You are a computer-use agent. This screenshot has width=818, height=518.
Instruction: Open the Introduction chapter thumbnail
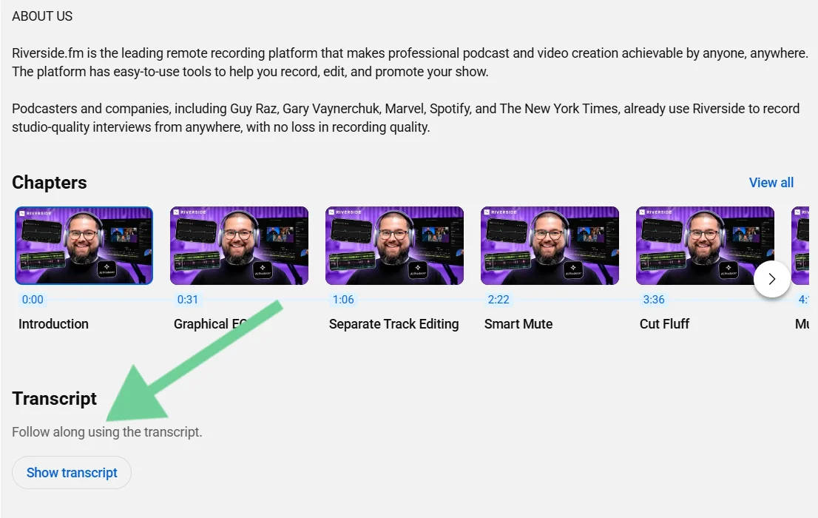coord(84,246)
